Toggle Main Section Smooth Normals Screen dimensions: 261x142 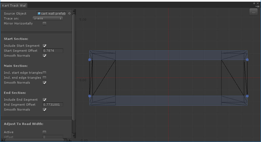pos(44,83)
